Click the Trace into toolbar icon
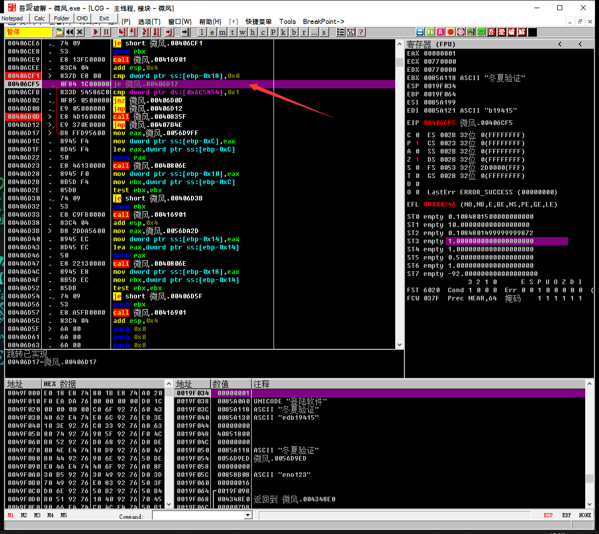 click(146, 32)
